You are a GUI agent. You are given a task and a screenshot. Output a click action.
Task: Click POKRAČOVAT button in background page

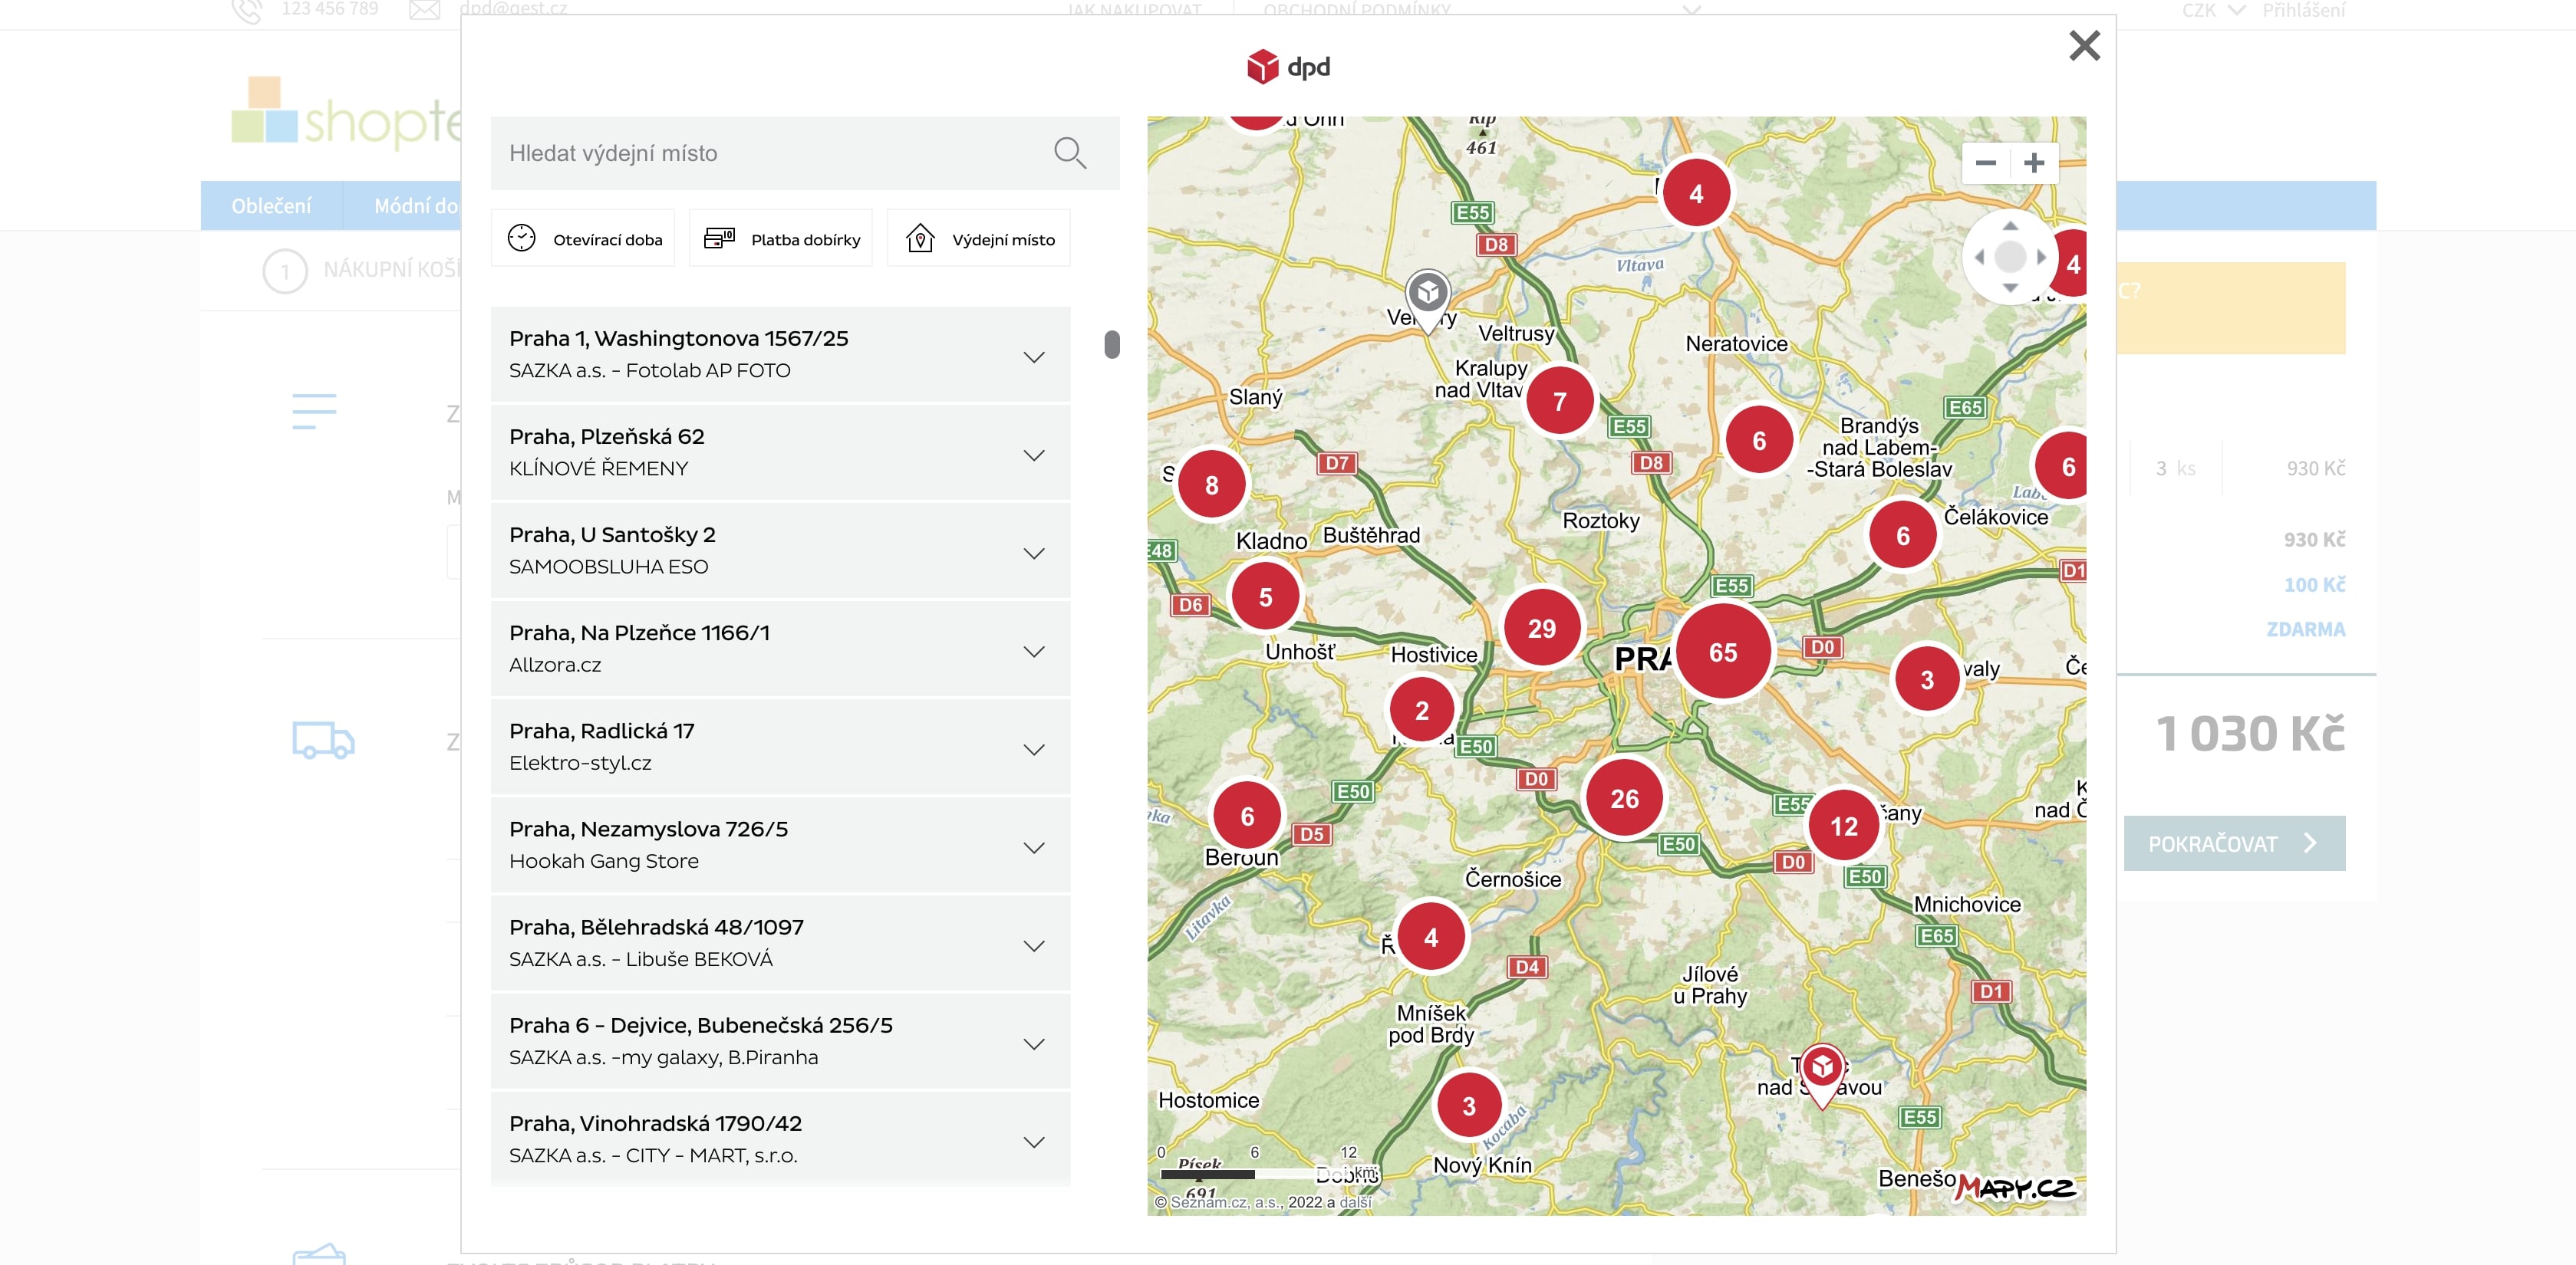click(x=2234, y=843)
